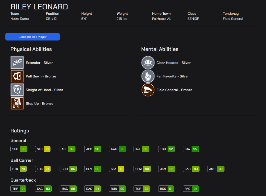Click the Extender Silver ability icon
This screenshot has height=196, width=266.
point(17,63)
